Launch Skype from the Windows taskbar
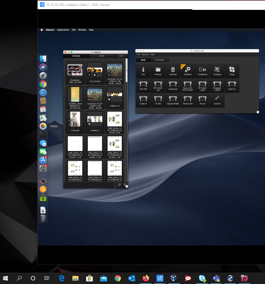265x284 pixels. click(202, 278)
